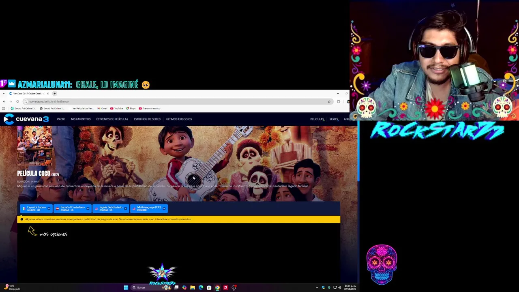Open the SERIES menu on the right

tap(334, 119)
